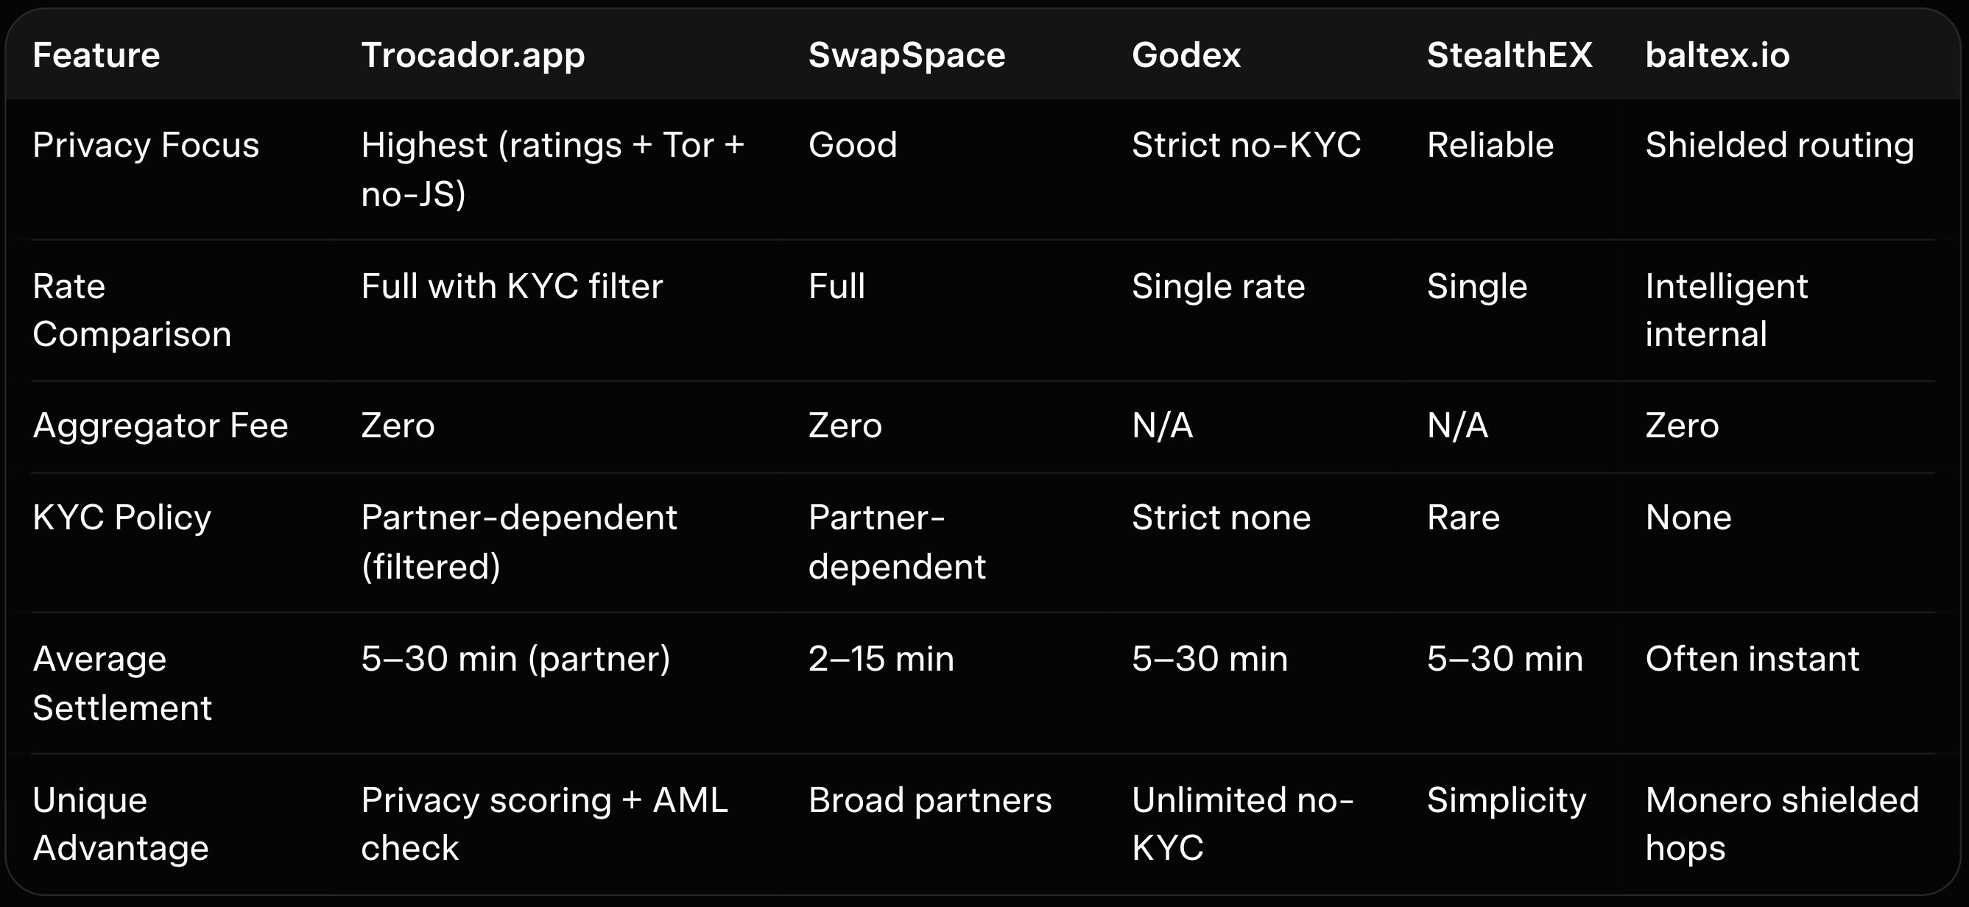The image size is (1969, 907).
Task: Click the 'Privacy scoring + AML check' cell
Action: coord(544,824)
